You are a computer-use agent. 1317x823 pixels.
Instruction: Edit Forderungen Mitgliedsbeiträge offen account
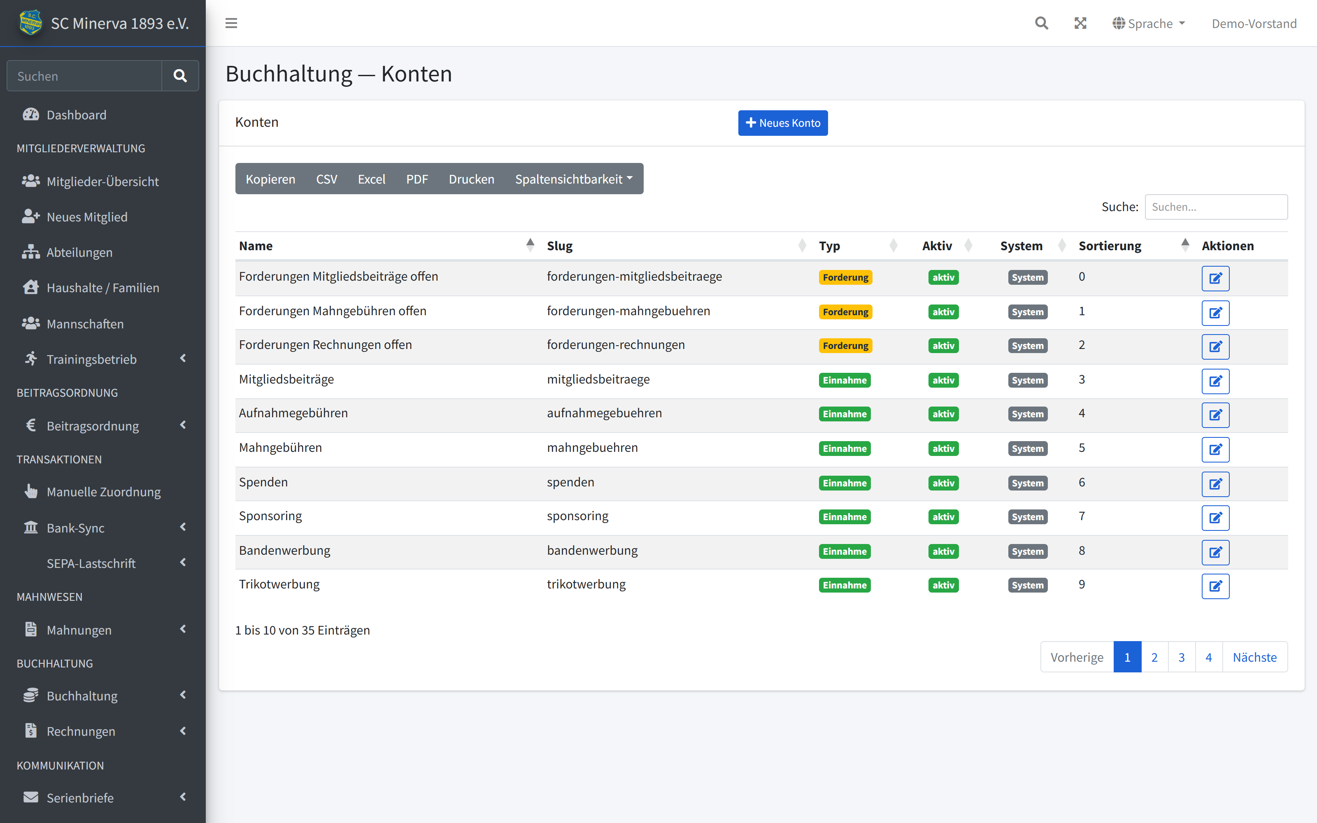(1215, 278)
